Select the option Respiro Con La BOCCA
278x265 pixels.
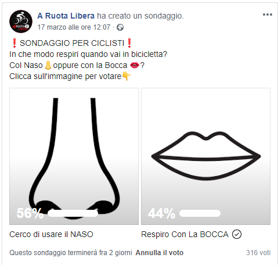(185, 234)
